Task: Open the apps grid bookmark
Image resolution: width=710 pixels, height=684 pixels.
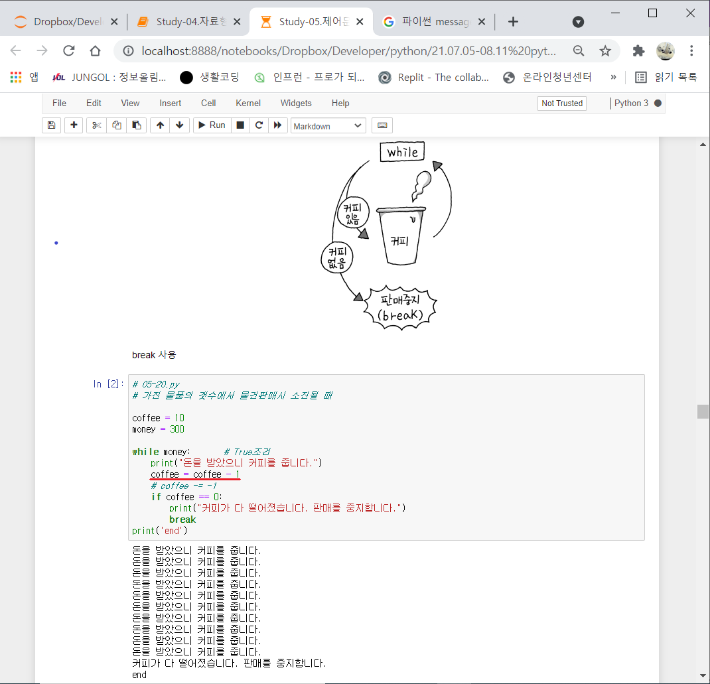Action: [x=25, y=78]
